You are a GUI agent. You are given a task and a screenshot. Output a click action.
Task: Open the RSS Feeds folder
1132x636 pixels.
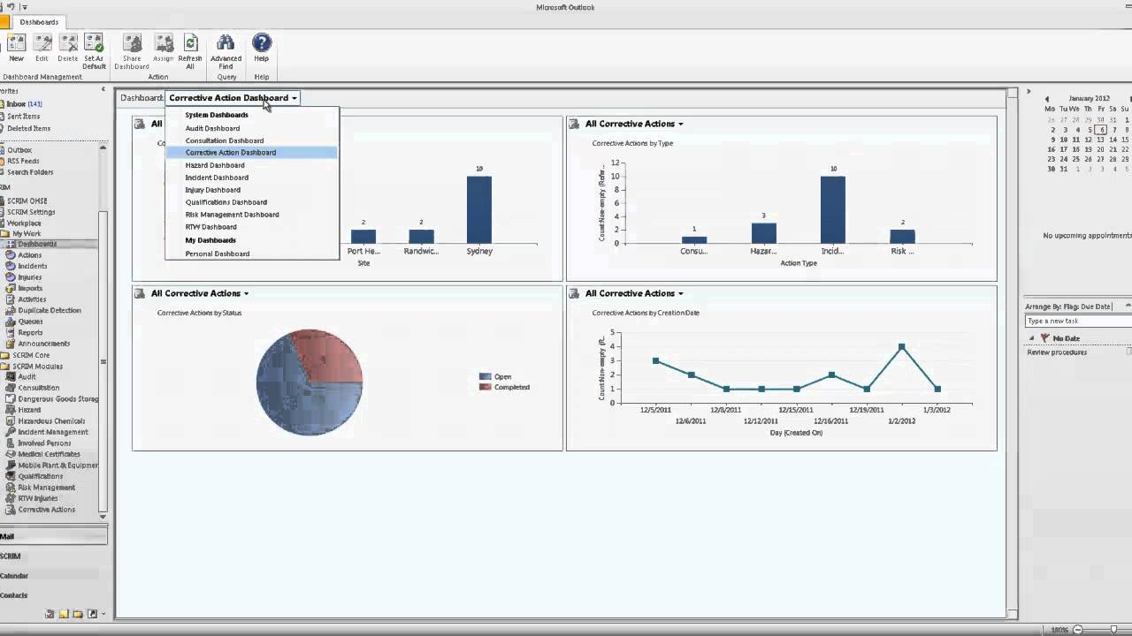[x=23, y=162]
